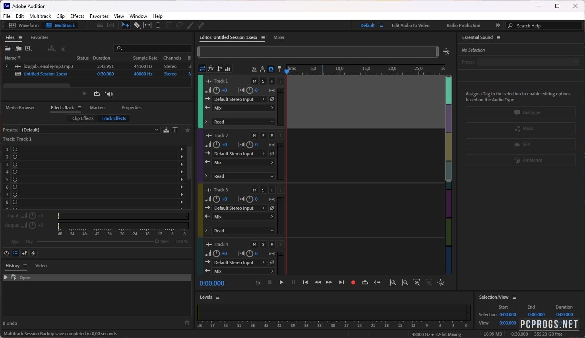
Task: Expand the lizogub mp3 file entry
Action: [x=6, y=66]
